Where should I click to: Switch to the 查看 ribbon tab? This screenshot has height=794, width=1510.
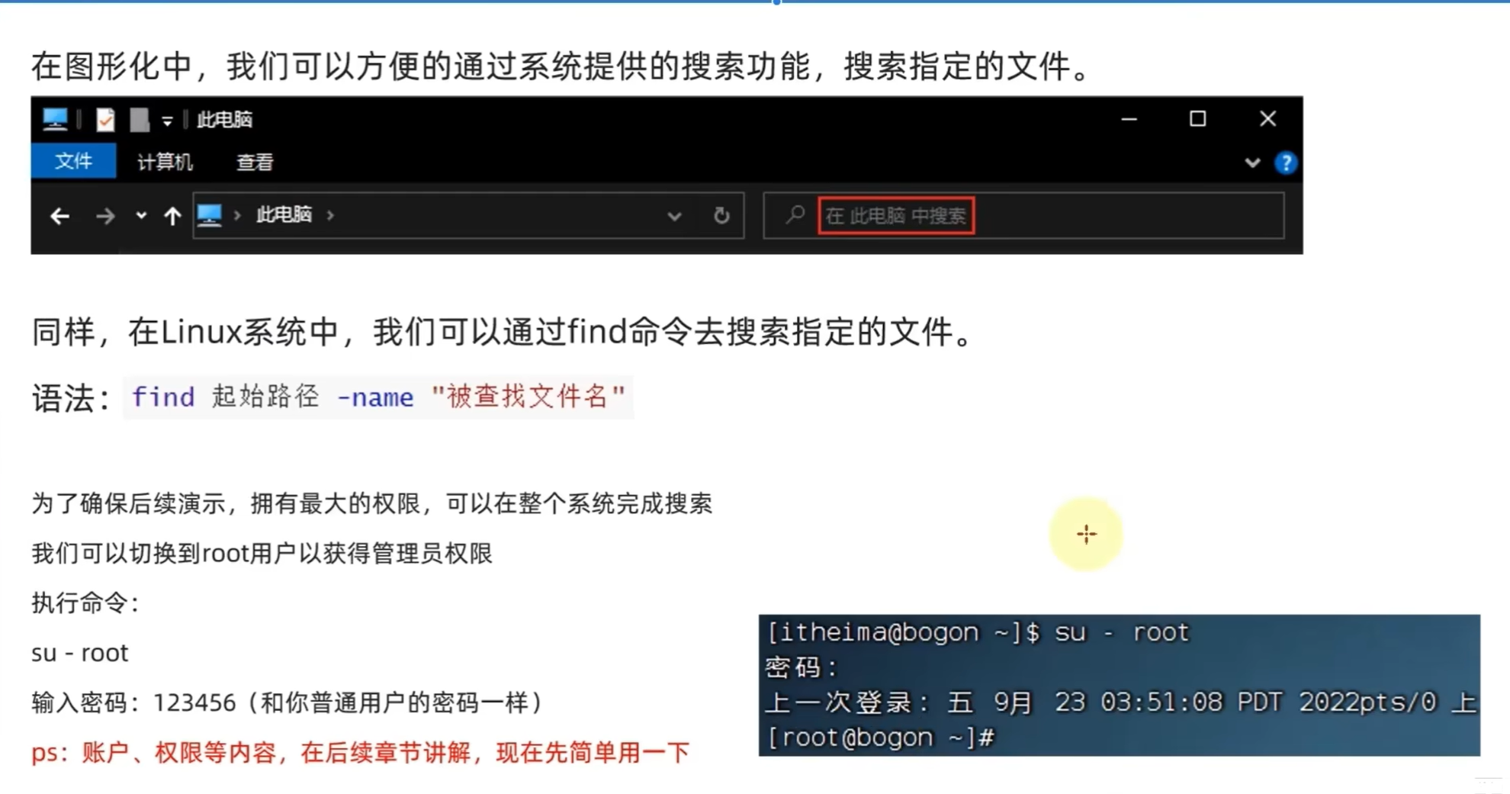(x=255, y=162)
